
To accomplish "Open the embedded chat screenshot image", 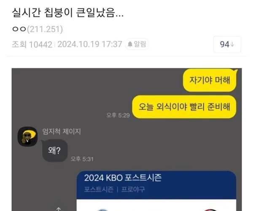I will pos(126,140).
